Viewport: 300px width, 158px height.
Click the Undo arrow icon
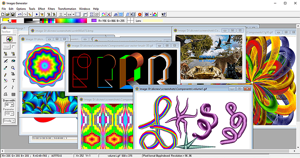20,14
